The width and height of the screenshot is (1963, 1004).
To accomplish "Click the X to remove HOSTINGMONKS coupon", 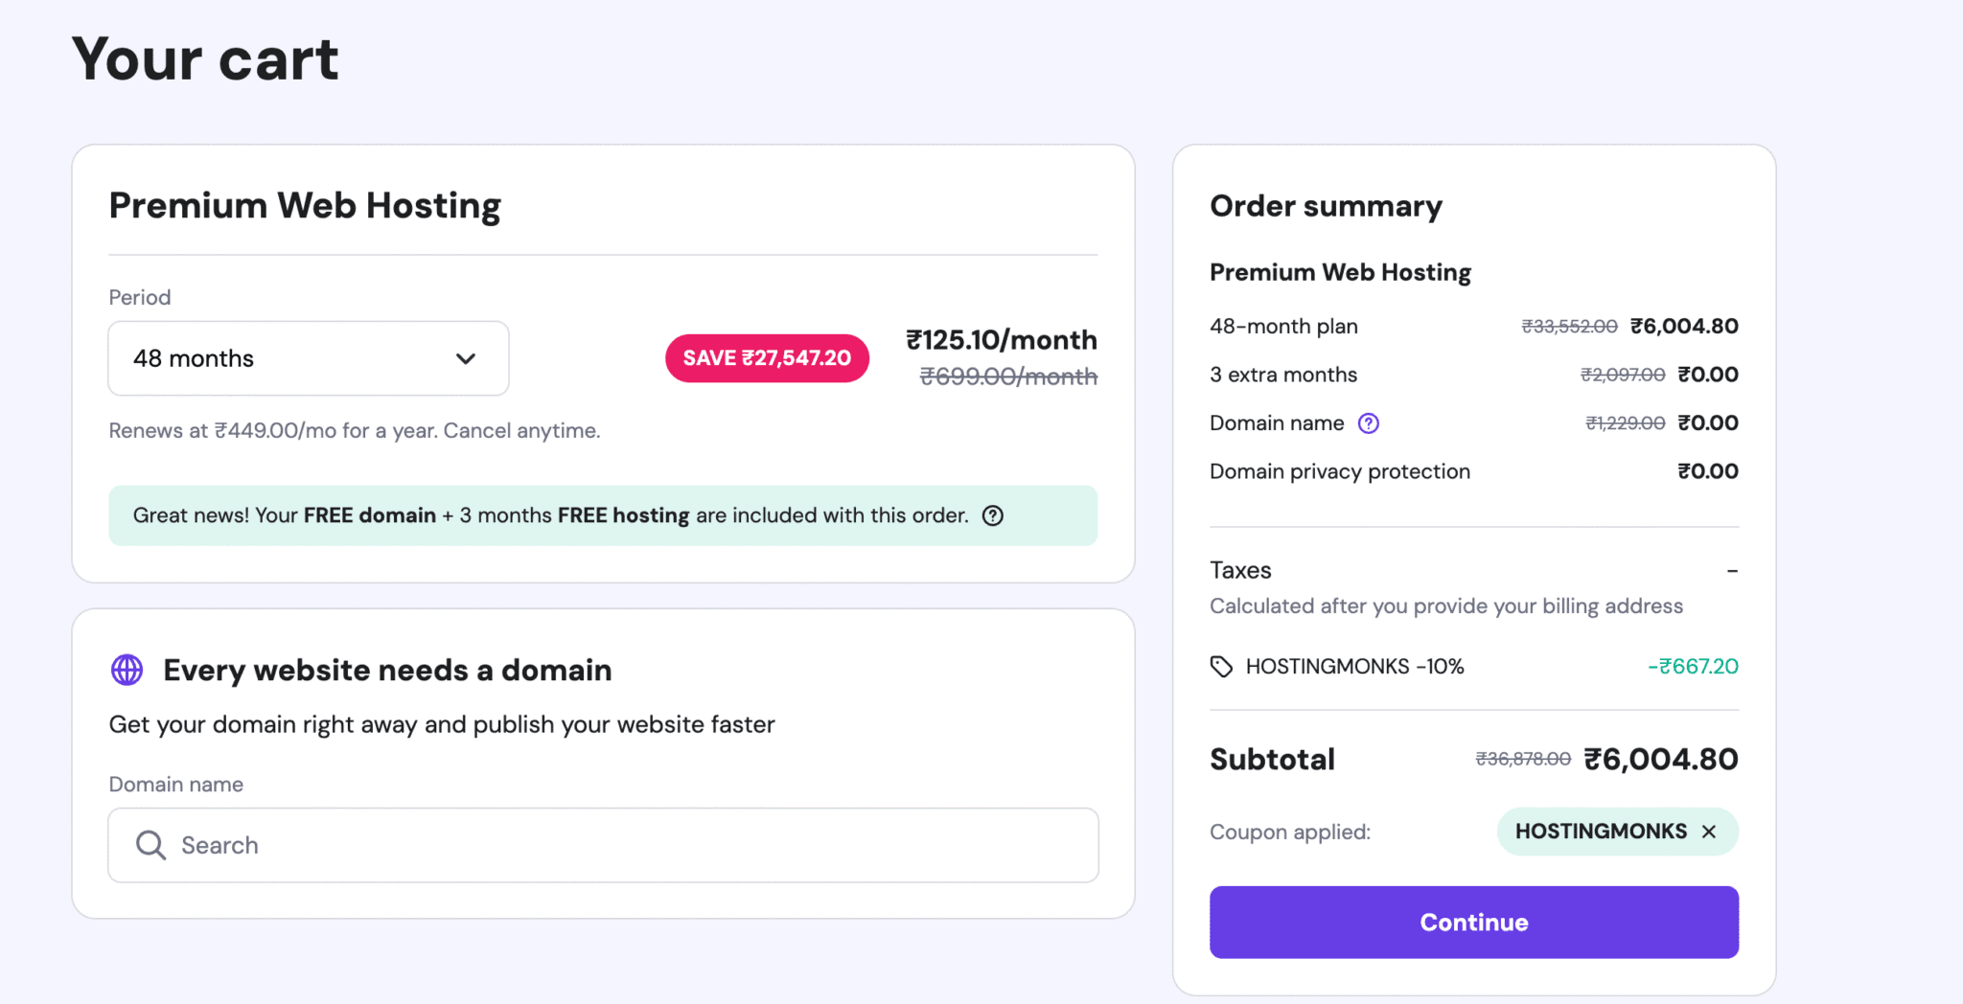I will (x=1710, y=831).
